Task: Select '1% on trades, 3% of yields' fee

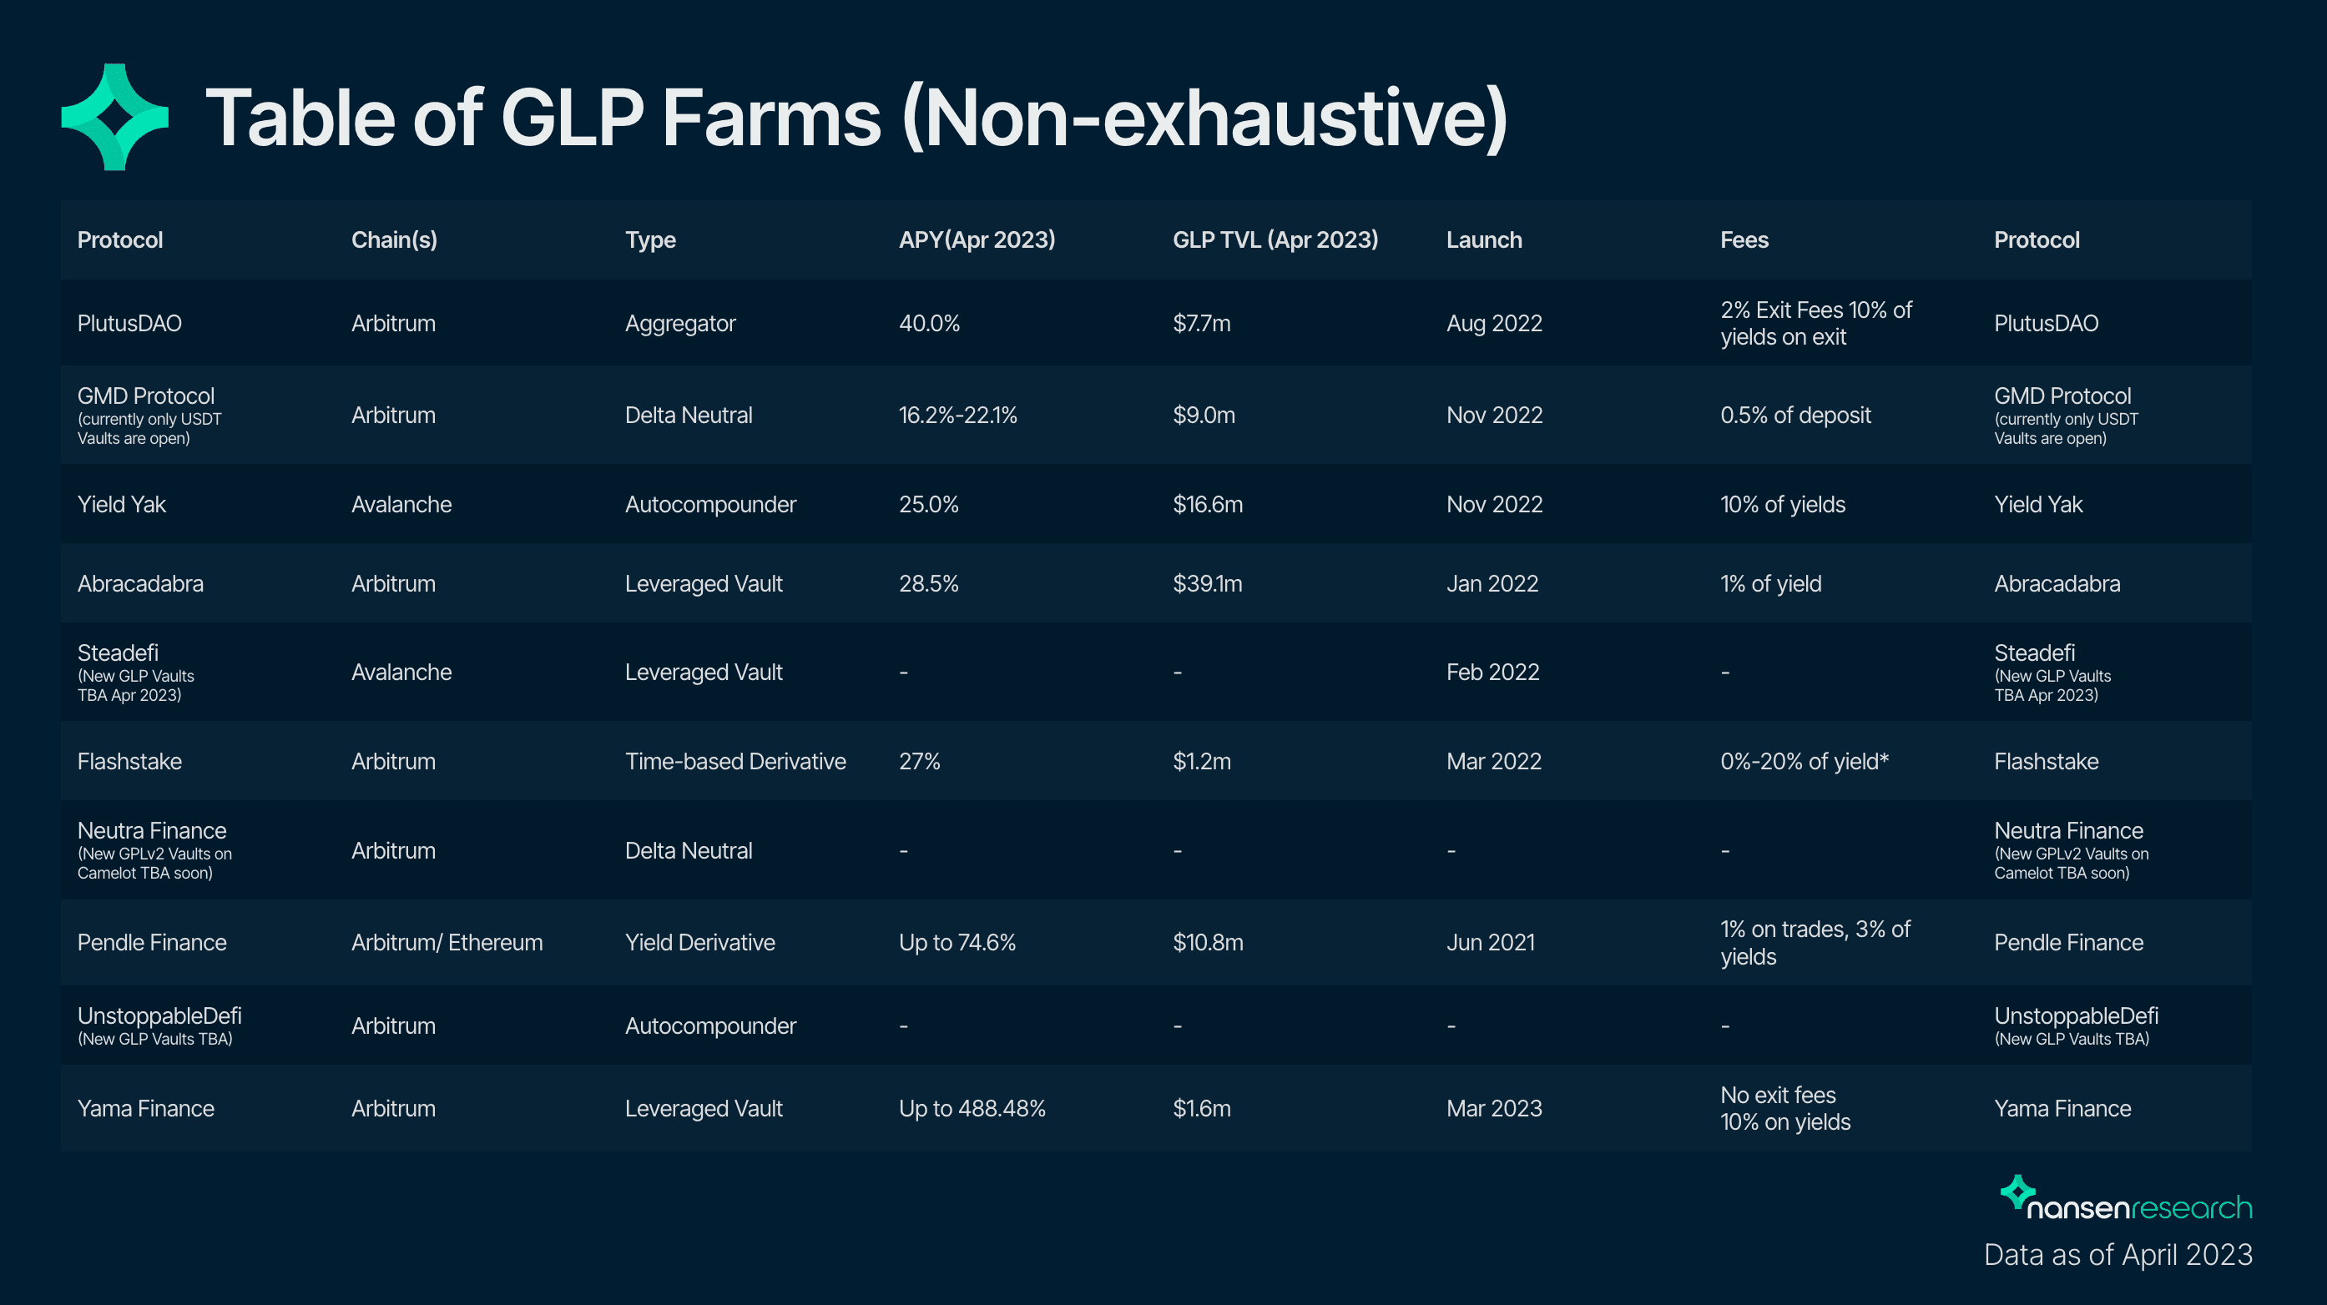Action: pyautogui.click(x=1815, y=943)
